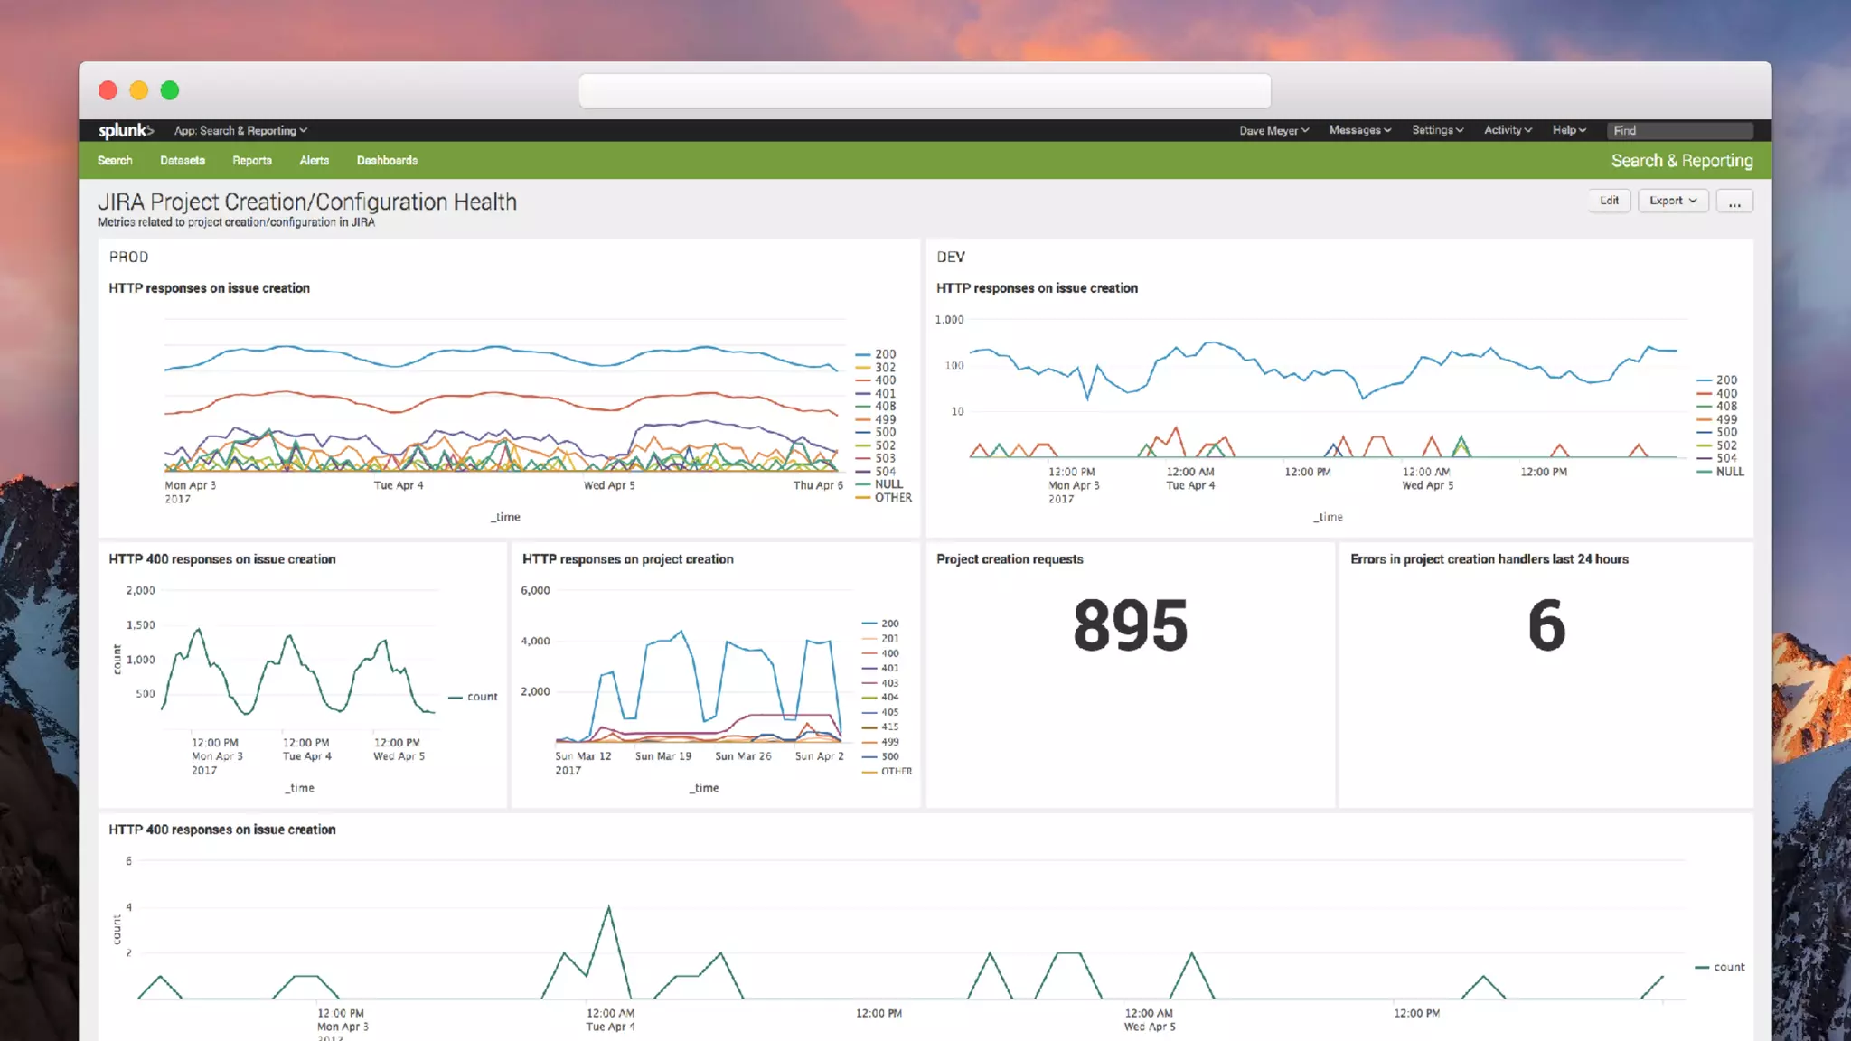This screenshot has height=1041, width=1851.
Task: Open the Alerts page
Action: coord(314,161)
